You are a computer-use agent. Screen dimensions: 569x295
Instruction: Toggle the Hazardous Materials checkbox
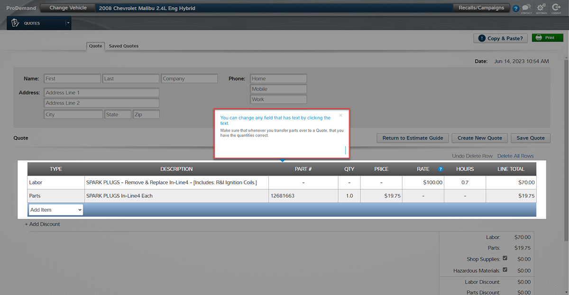click(505, 270)
